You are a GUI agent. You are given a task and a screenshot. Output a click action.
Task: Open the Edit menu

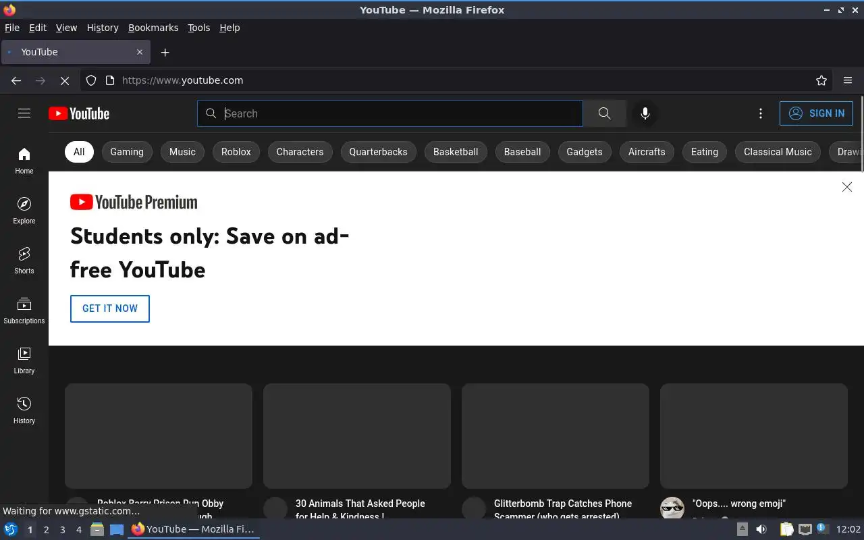[x=38, y=28]
